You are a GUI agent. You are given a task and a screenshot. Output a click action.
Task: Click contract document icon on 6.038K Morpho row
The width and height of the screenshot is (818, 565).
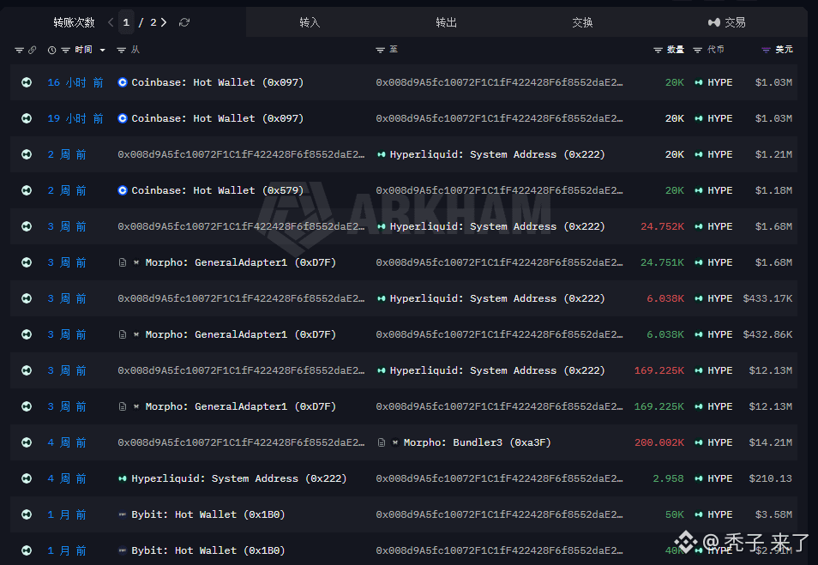[122, 334]
